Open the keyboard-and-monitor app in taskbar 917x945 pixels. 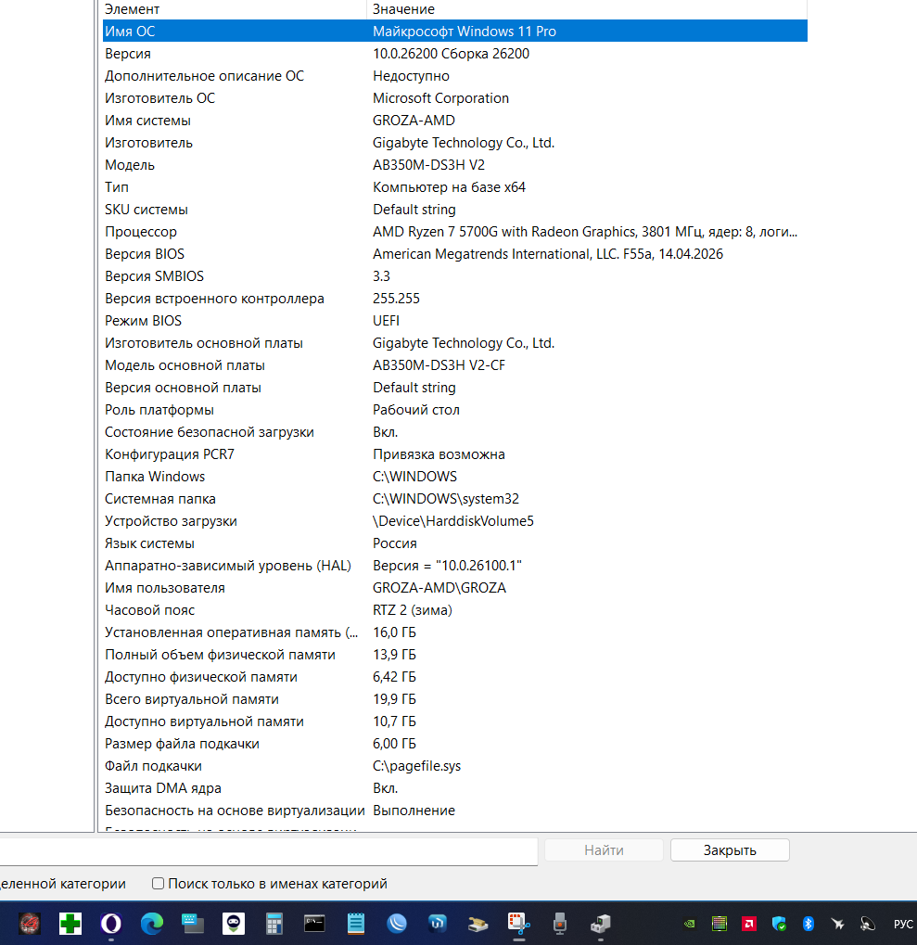pos(193,924)
